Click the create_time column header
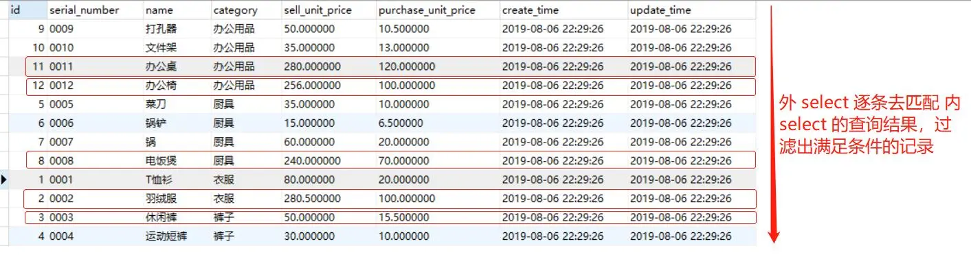 531,11
